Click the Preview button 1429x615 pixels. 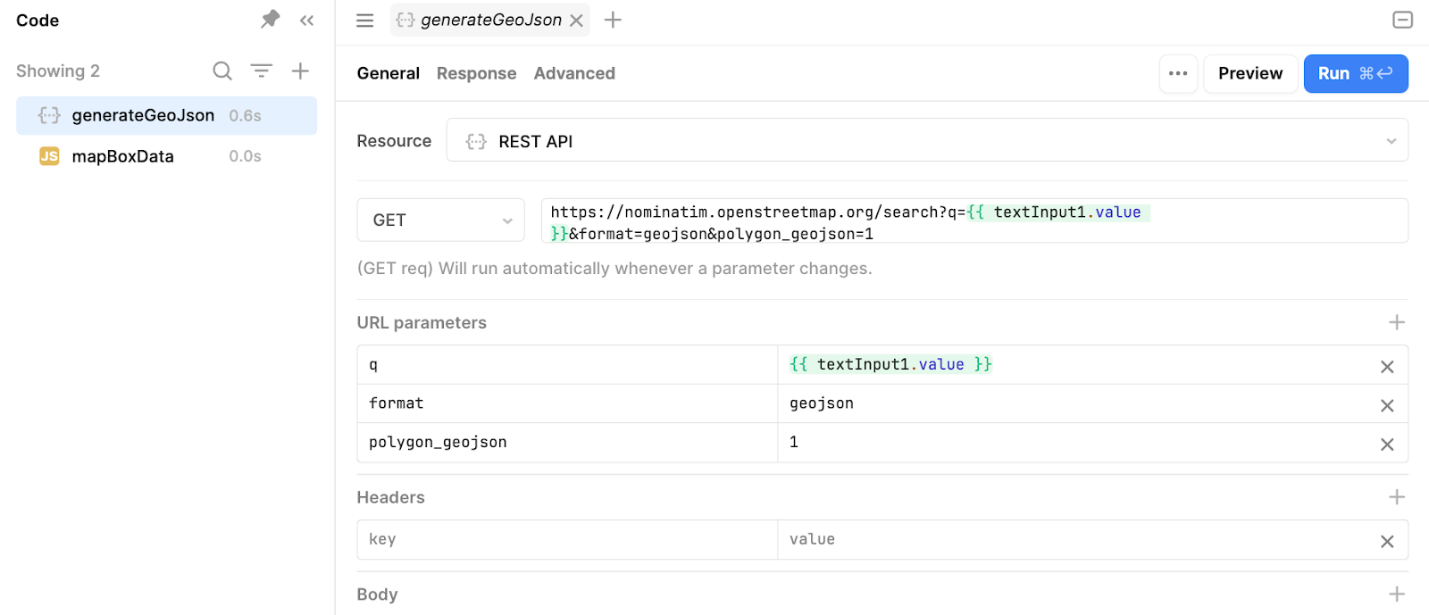pyautogui.click(x=1250, y=73)
